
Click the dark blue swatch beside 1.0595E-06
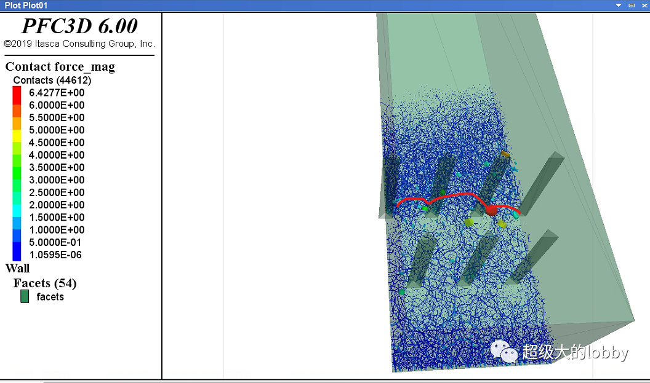tap(17, 251)
